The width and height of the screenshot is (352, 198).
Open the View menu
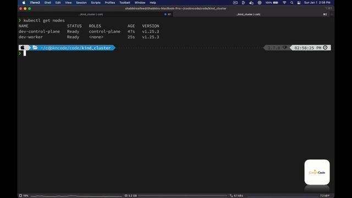coord(68,3)
